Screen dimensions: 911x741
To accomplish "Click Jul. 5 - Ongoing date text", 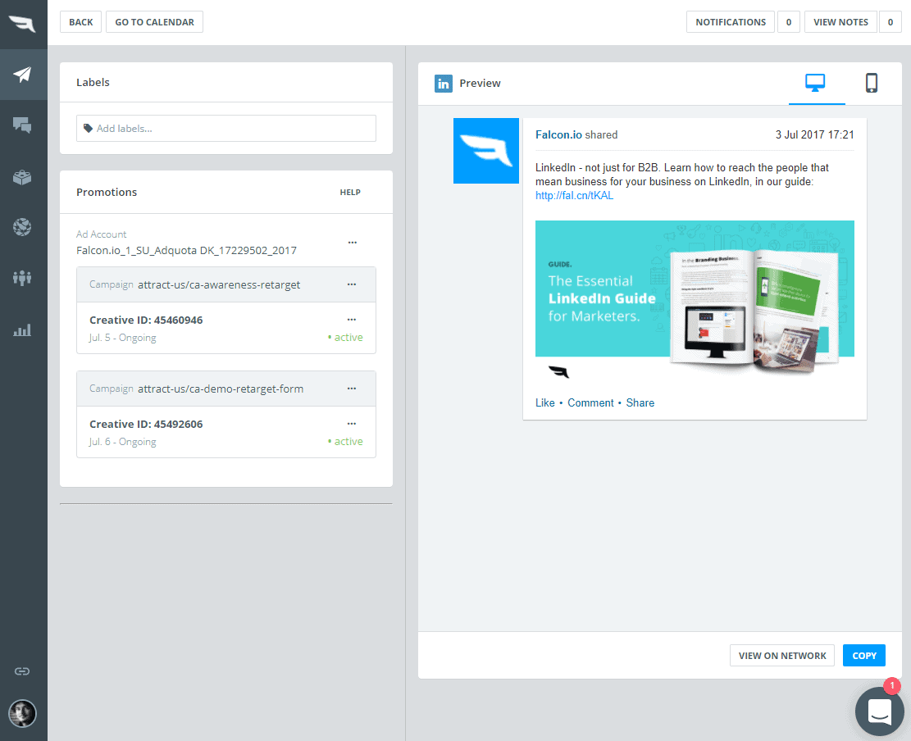I will click(123, 338).
